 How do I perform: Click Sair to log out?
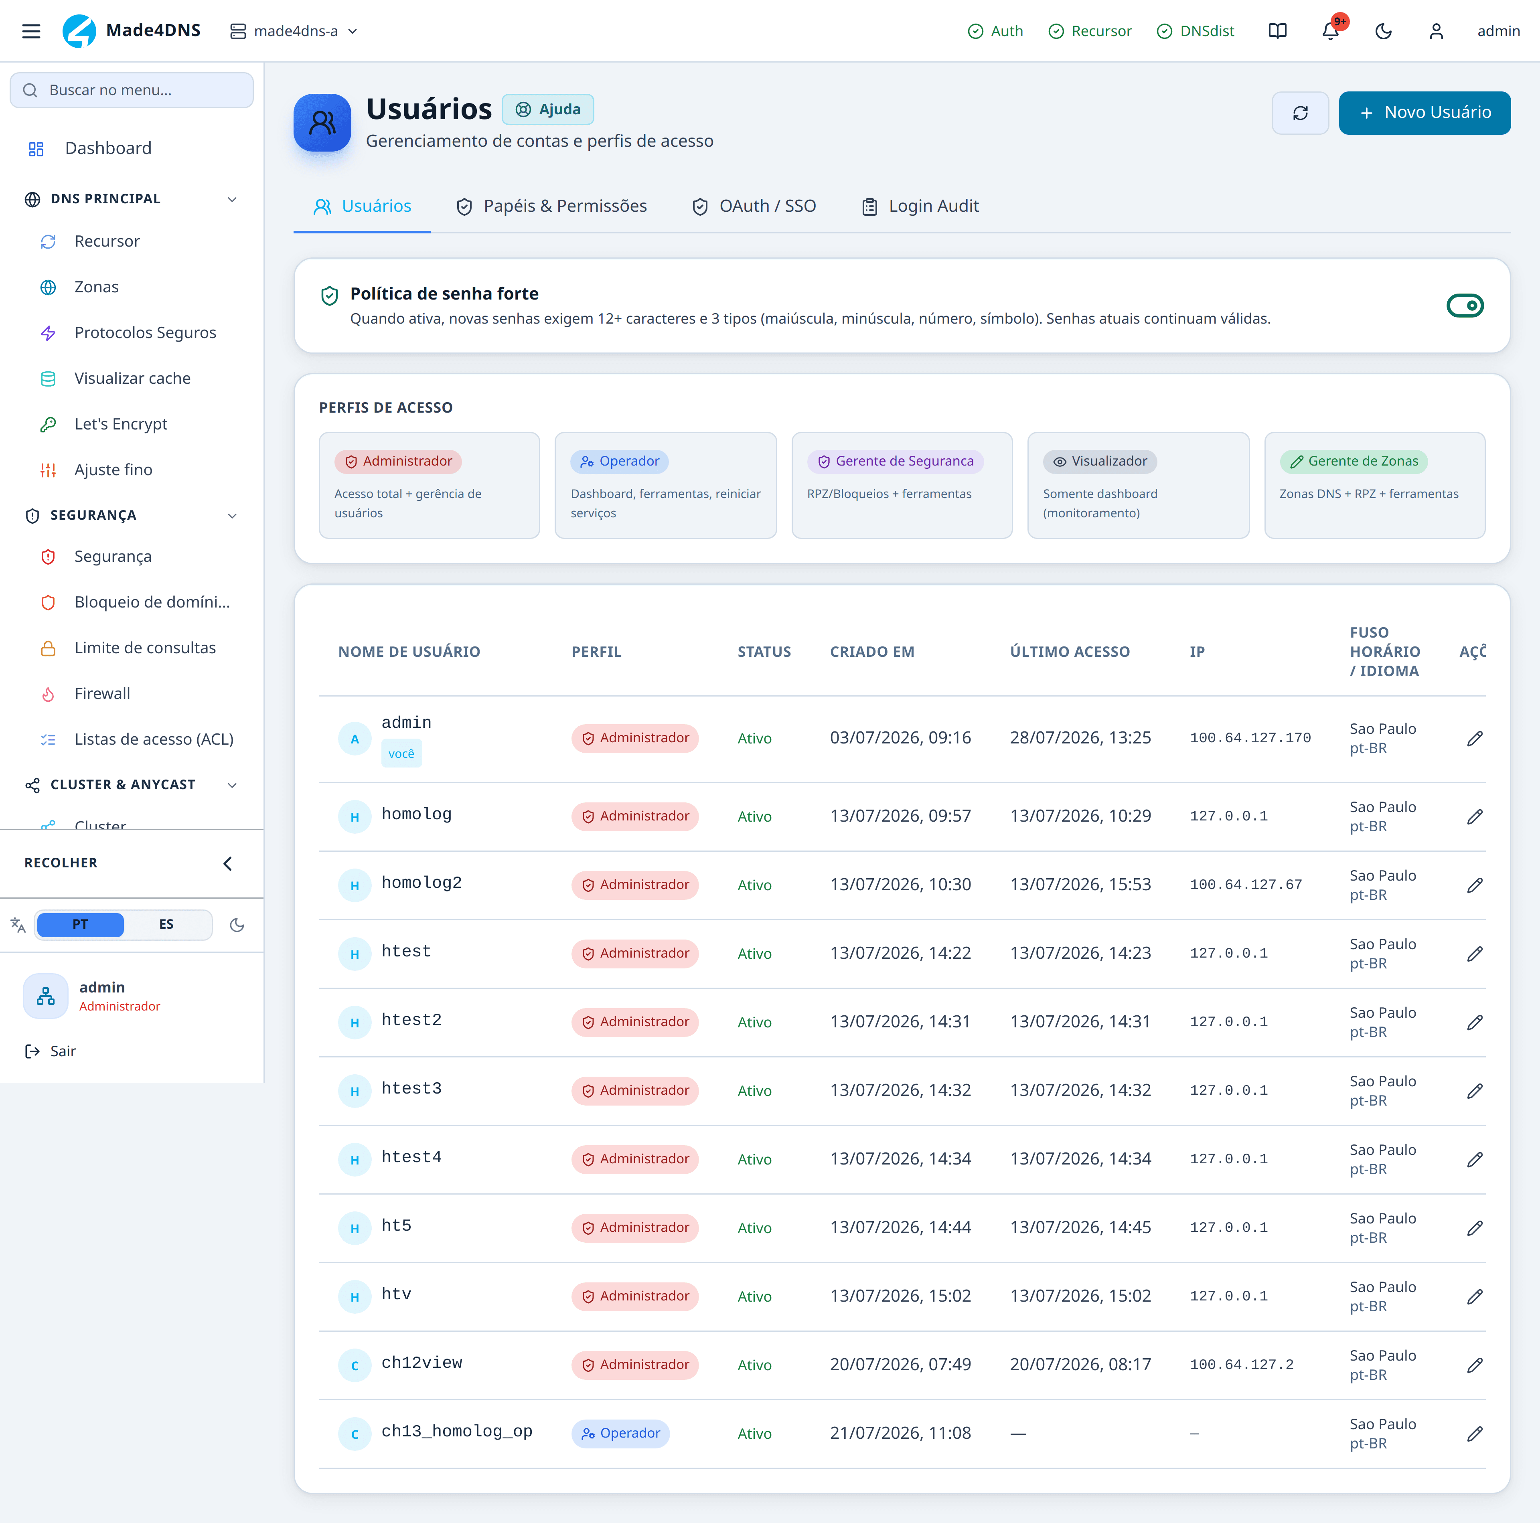tap(50, 1051)
